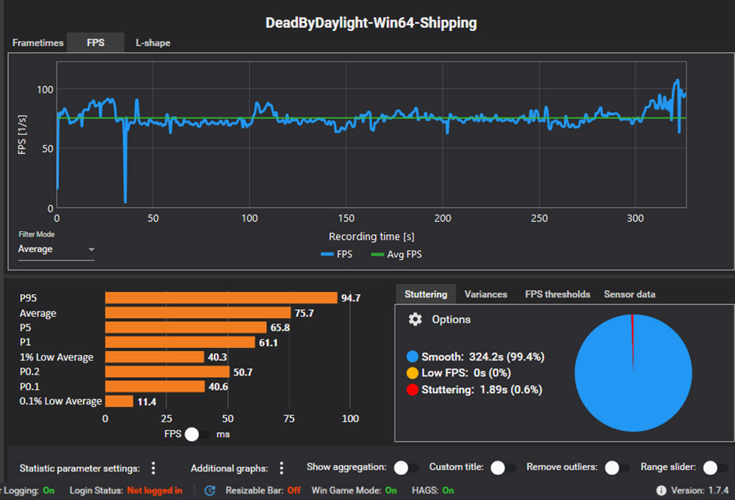Screen dimensions: 735x500
Task: Click the info icon next to Version
Action: (661, 491)
